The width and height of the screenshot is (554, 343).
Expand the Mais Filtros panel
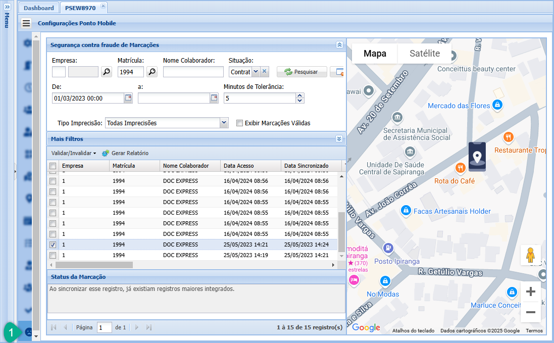[339, 139]
